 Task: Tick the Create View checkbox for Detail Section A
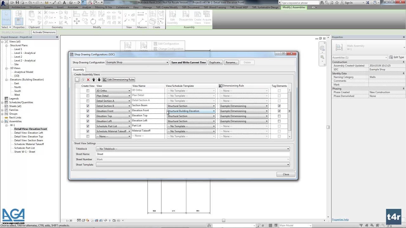coord(88,101)
